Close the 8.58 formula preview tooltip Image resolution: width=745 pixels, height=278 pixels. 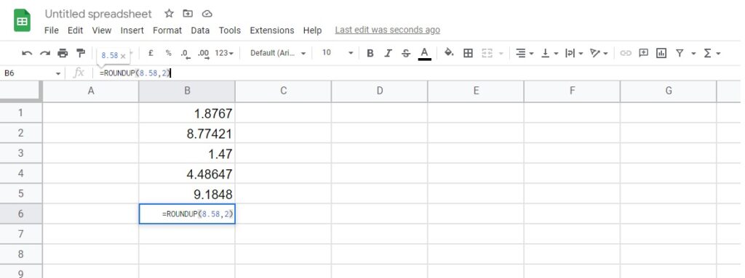click(123, 56)
